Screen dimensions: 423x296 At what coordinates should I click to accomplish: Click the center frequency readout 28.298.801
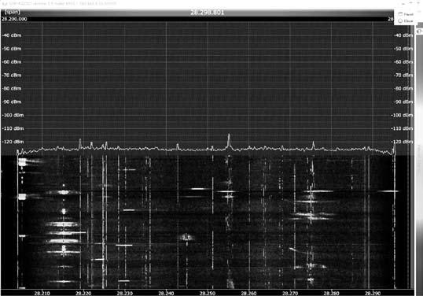click(x=208, y=13)
